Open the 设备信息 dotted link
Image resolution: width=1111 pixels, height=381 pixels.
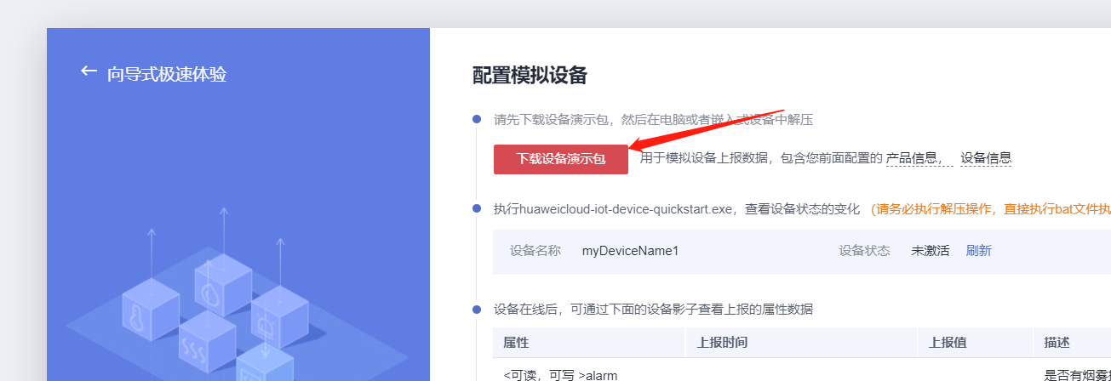(986, 158)
